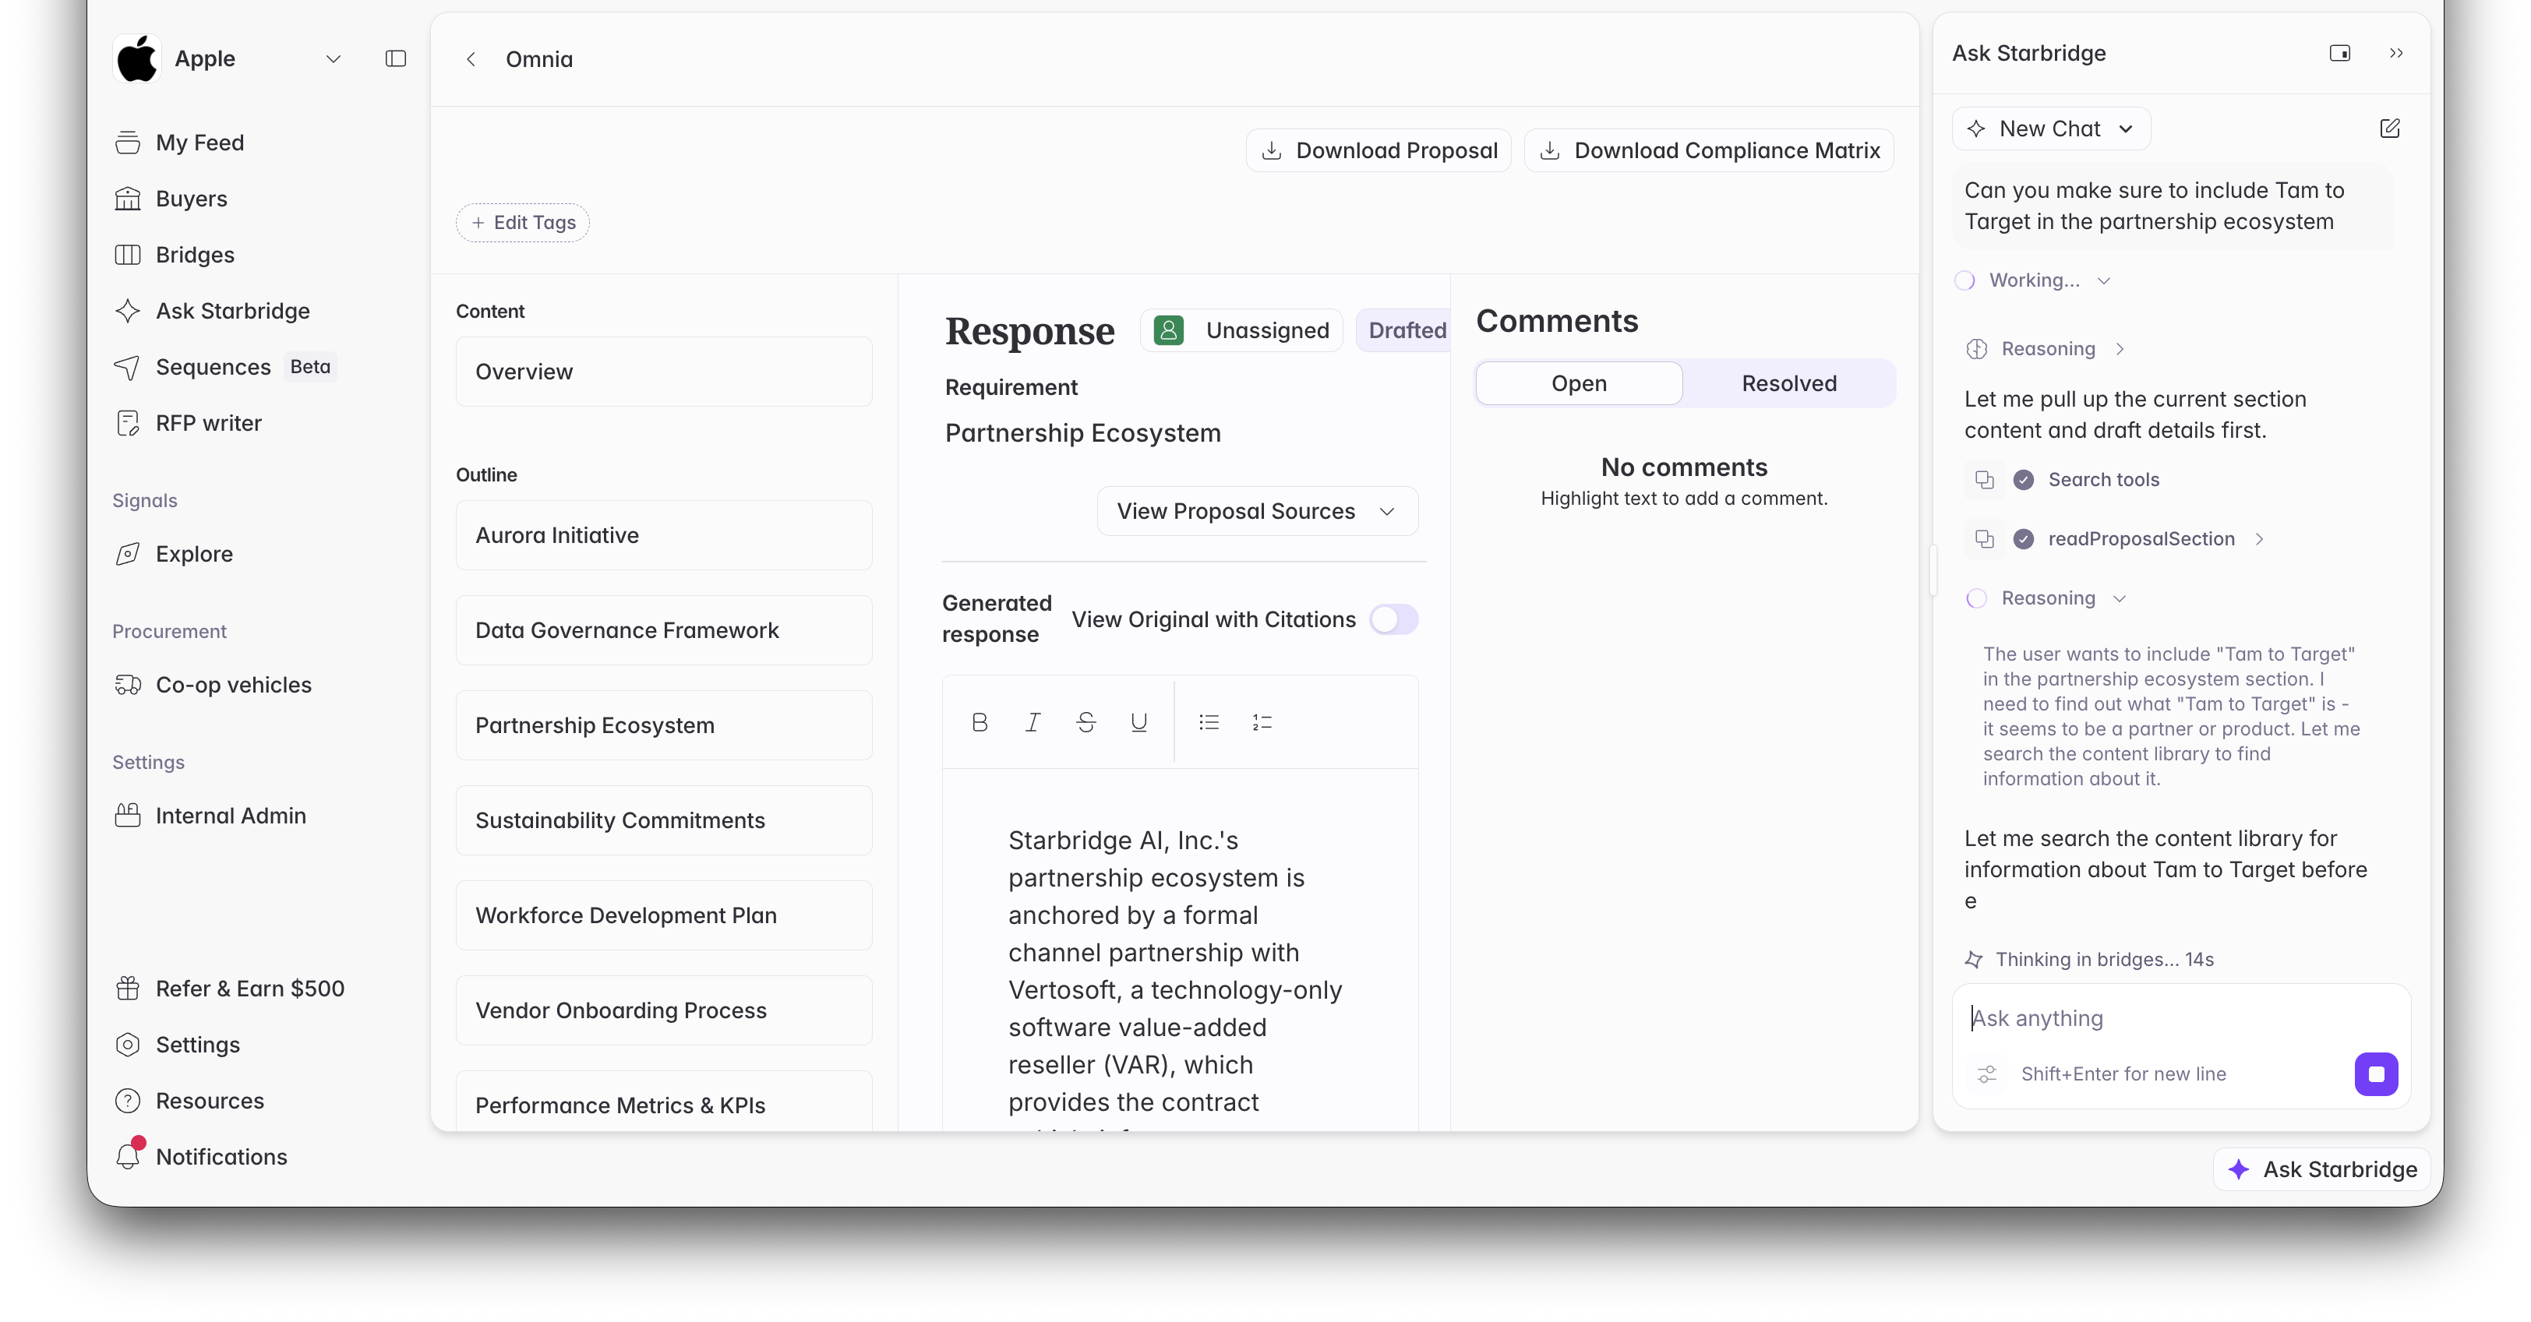Click Download Proposal button
2531x1322 pixels.
1378,150
